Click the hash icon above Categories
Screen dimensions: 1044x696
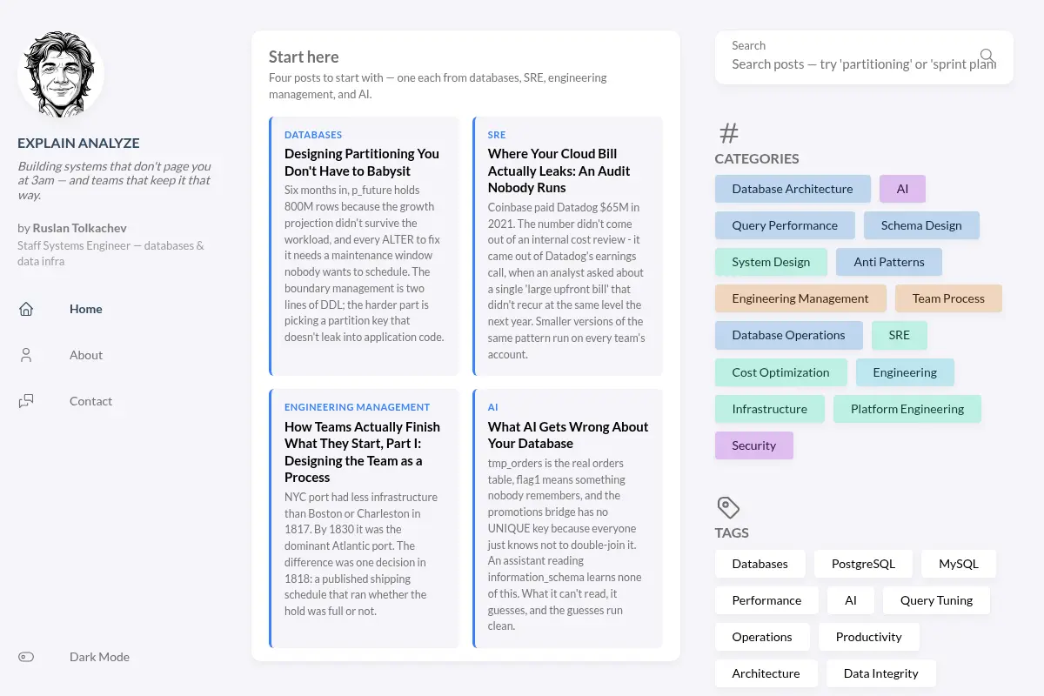pyautogui.click(x=729, y=133)
